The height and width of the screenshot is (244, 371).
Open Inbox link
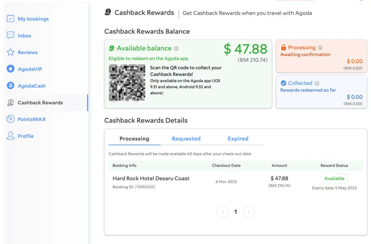pos(24,35)
